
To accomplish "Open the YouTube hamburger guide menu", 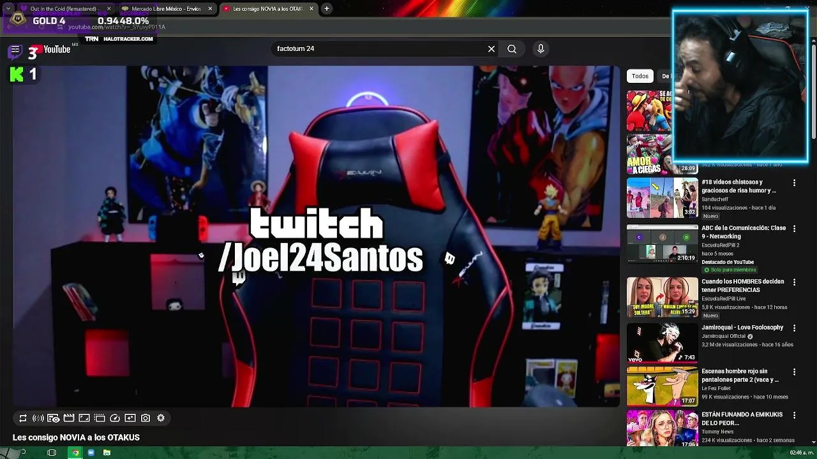I will tap(15, 50).
